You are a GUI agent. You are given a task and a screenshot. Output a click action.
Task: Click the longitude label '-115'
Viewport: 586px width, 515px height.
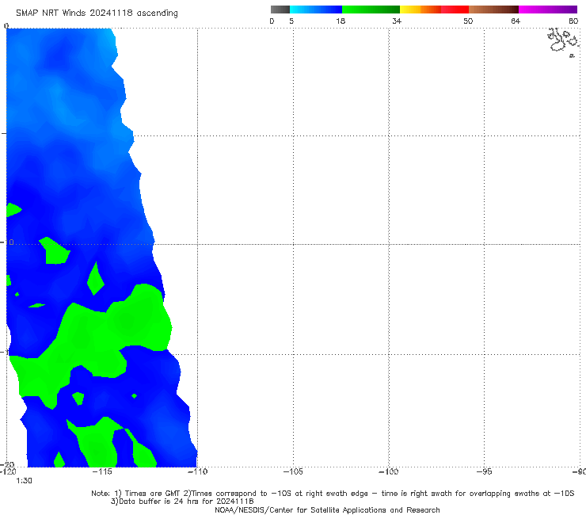pyautogui.click(x=102, y=471)
